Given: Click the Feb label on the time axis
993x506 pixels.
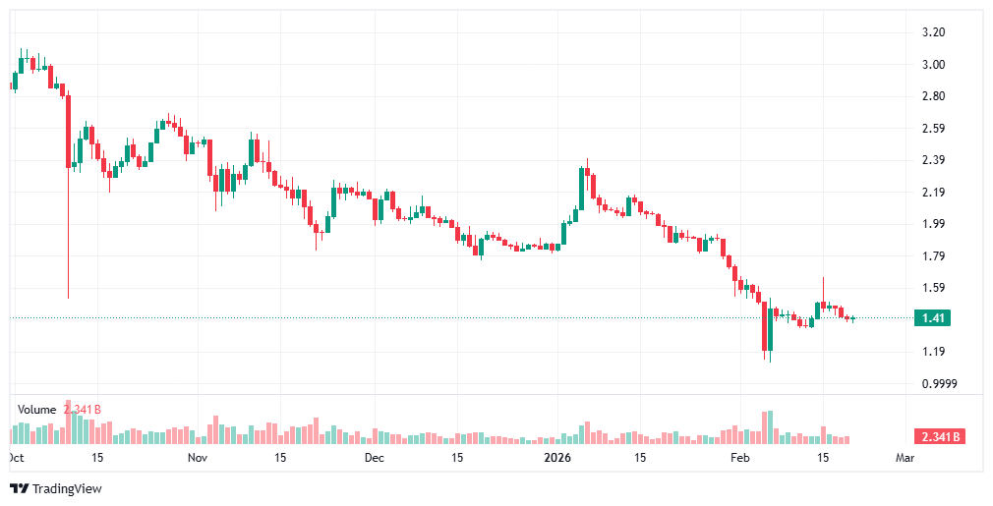Looking at the screenshot, I should 738,458.
